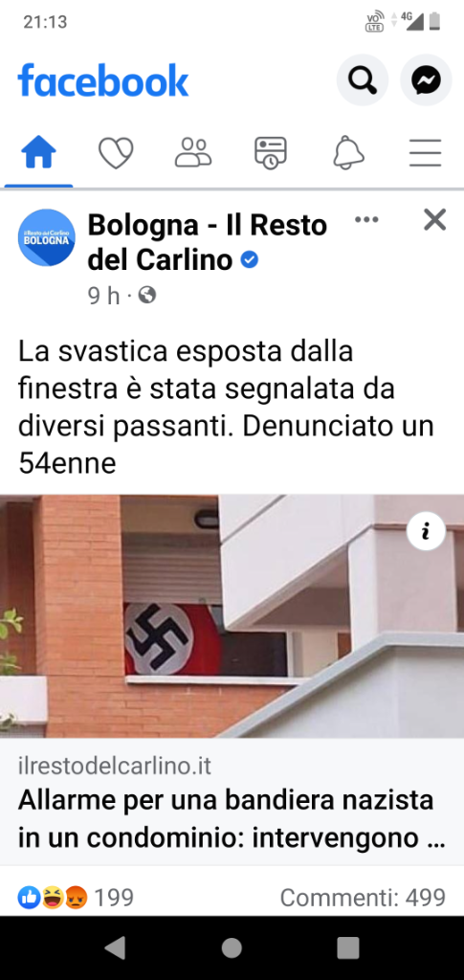Open the Messenger chat icon
464x980 pixels.
pos(426,80)
